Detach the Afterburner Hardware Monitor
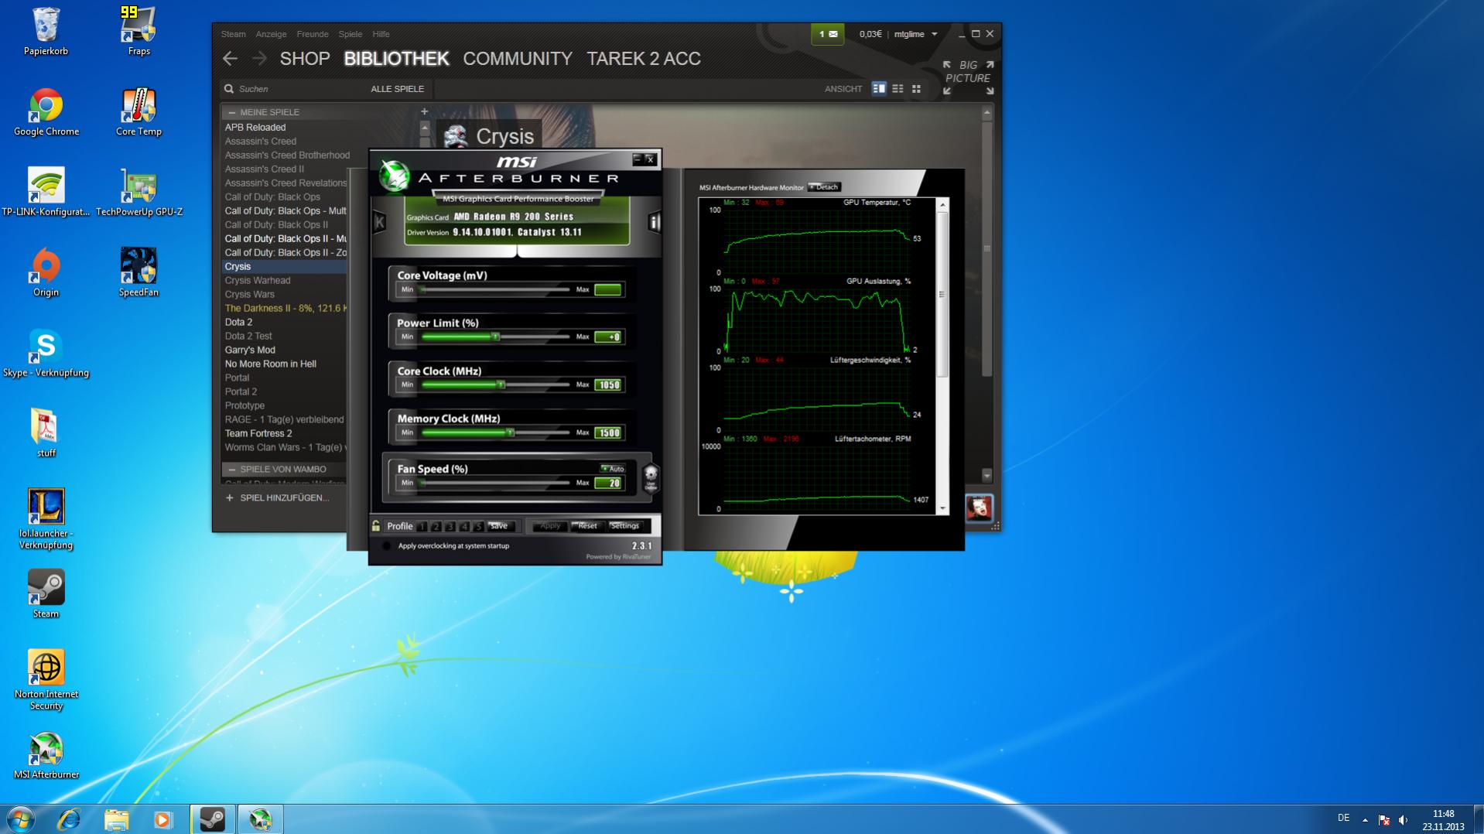Viewport: 1484px width, 834px height. click(x=824, y=187)
